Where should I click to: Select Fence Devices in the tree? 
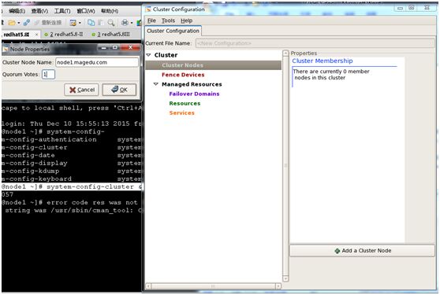pos(183,75)
